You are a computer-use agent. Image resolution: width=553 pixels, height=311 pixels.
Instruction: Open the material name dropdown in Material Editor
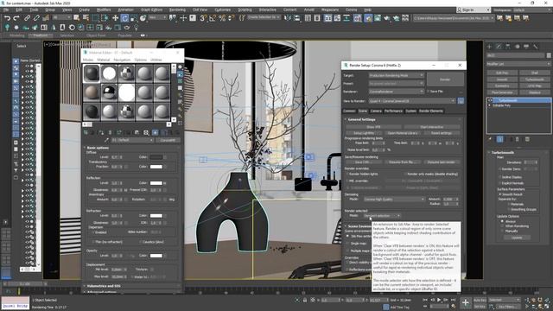click(x=132, y=140)
